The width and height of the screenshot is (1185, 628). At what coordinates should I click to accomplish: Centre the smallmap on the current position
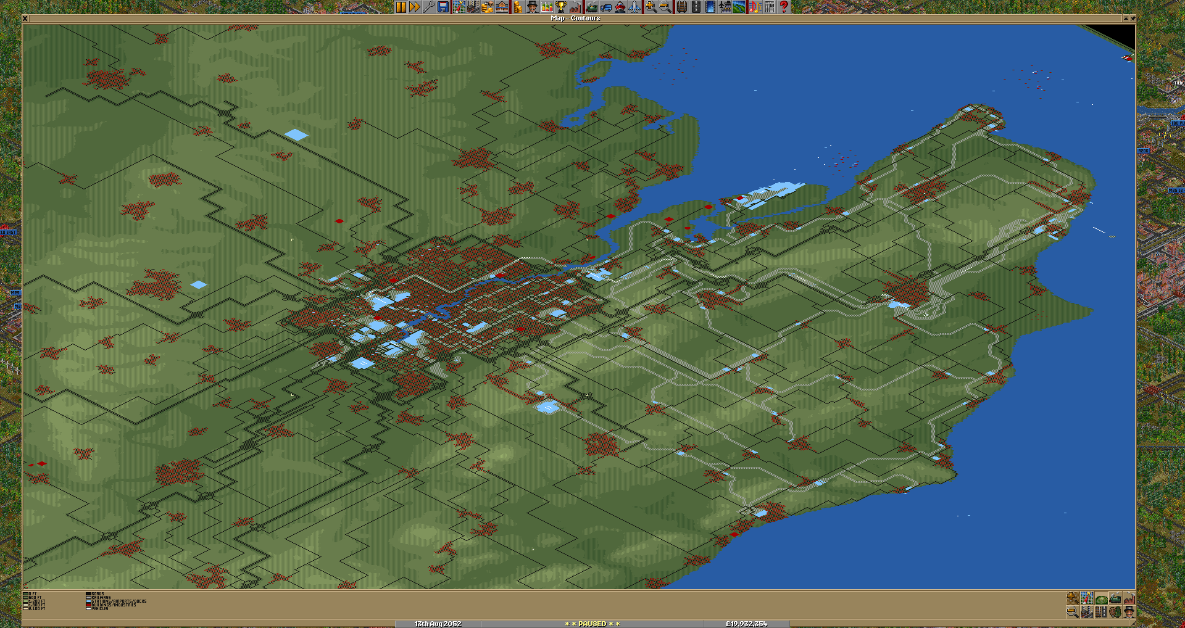(x=1087, y=598)
